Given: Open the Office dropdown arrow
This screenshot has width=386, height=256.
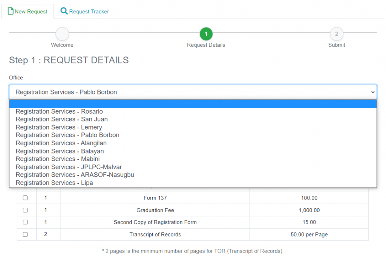Looking at the screenshot, I should point(372,92).
